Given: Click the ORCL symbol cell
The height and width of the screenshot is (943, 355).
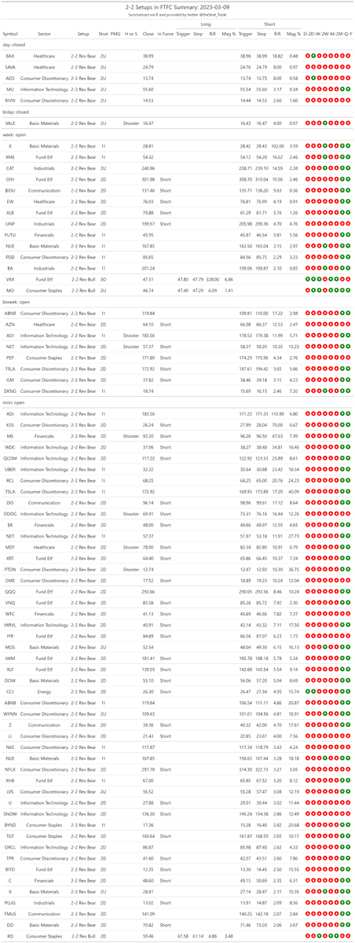Looking at the screenshot, I should click(x=10, y=847).
